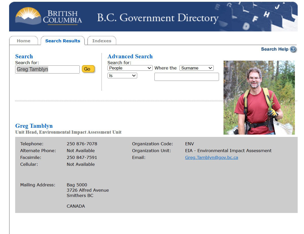
Task: Open the Greg.Tamblyn@gov.bc.ca email link
Action: [211, 157]
